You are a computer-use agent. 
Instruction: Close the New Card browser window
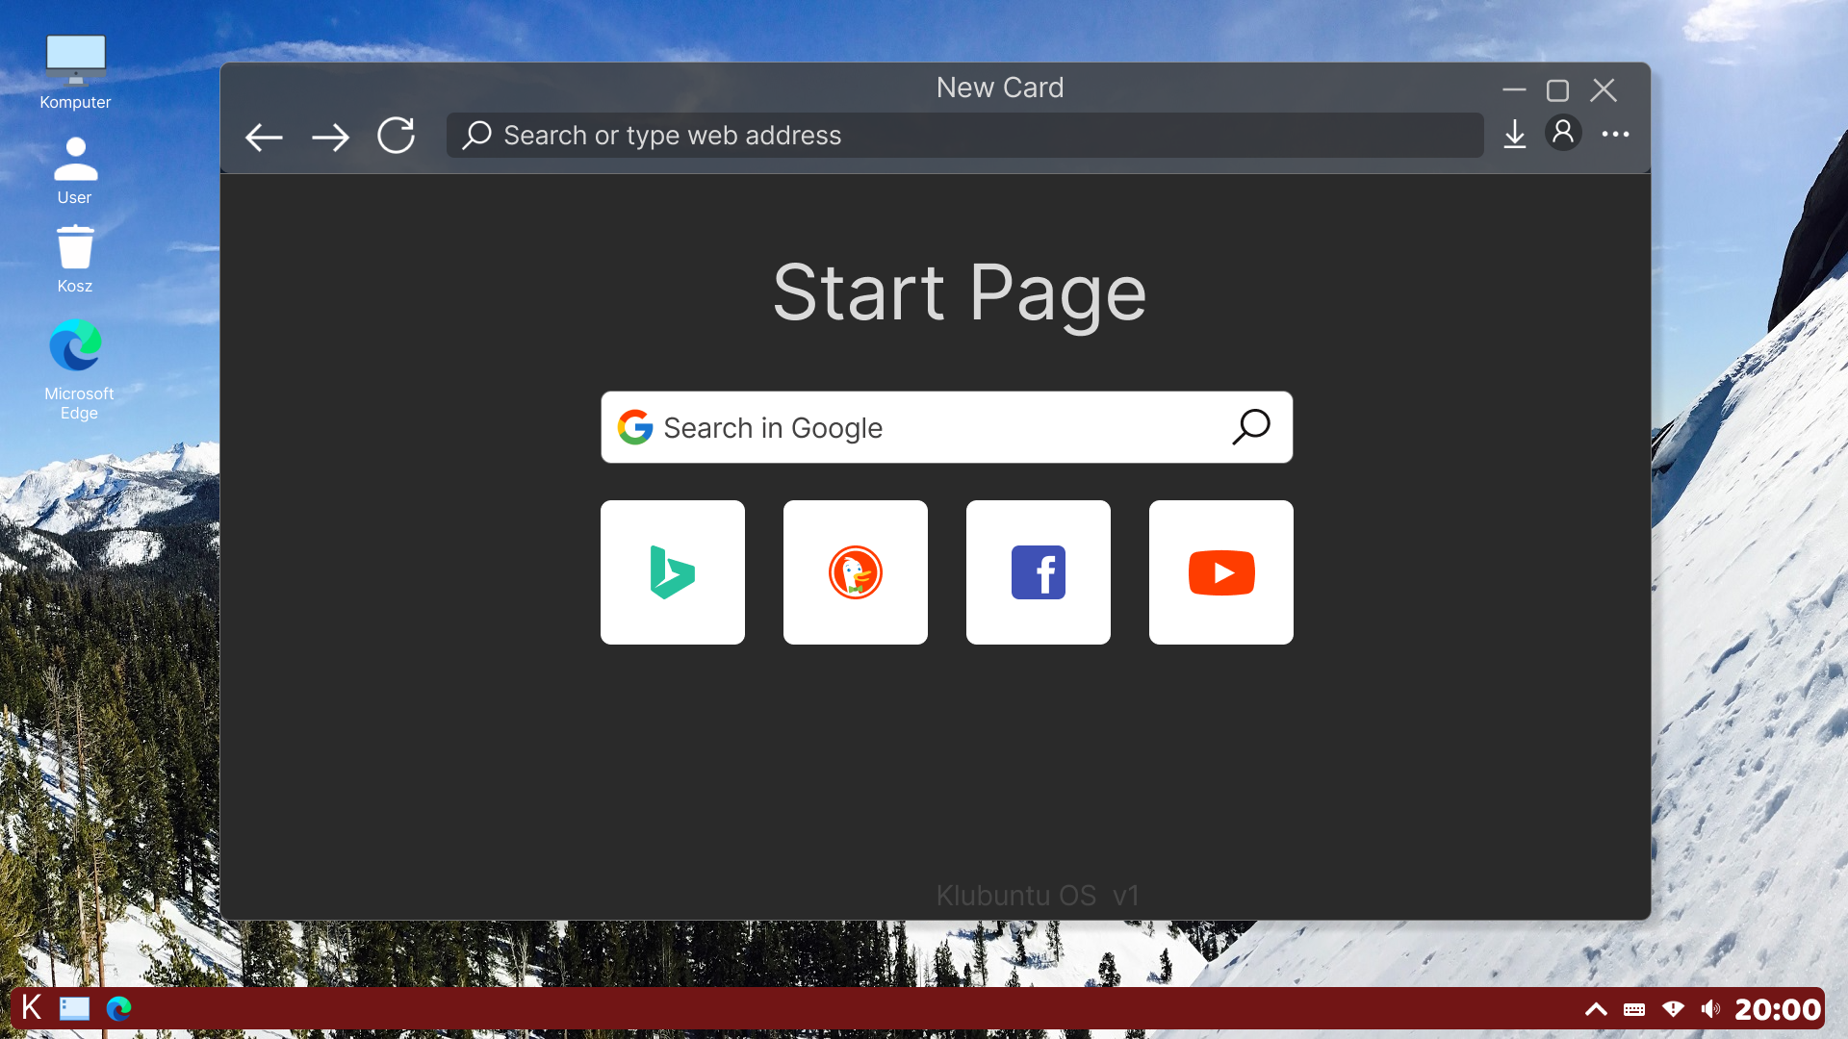(x=1604, y=89)
